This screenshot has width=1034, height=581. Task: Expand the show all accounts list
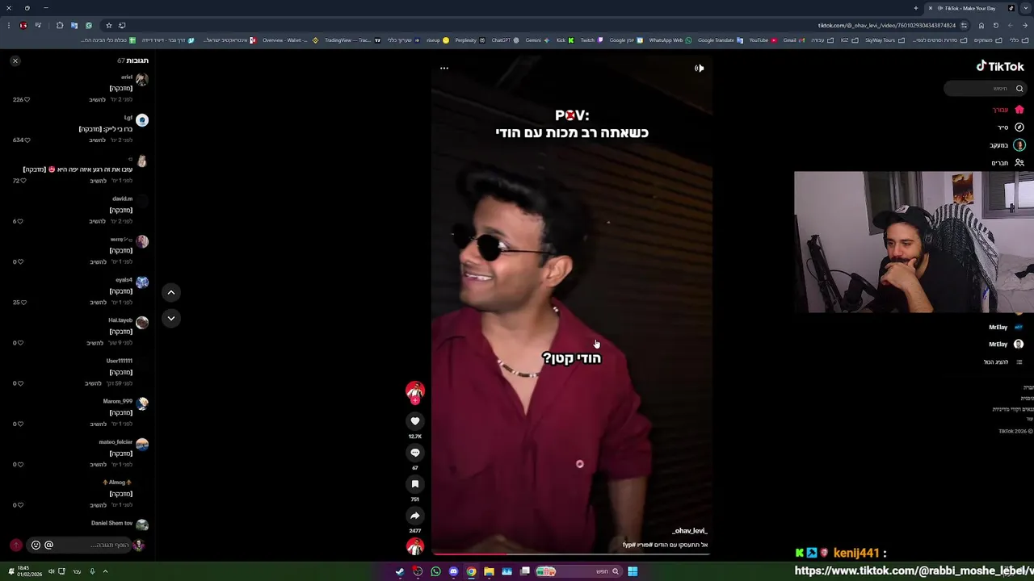pos(1003,362)
